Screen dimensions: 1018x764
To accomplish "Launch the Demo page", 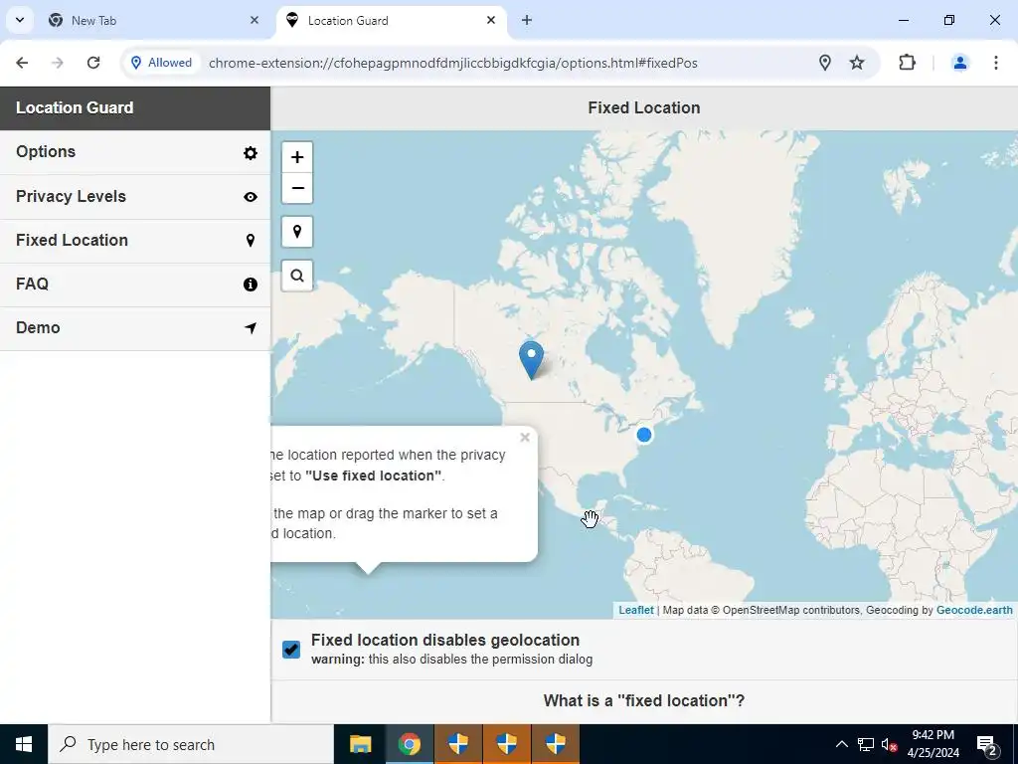I will [x=135, y=328].
